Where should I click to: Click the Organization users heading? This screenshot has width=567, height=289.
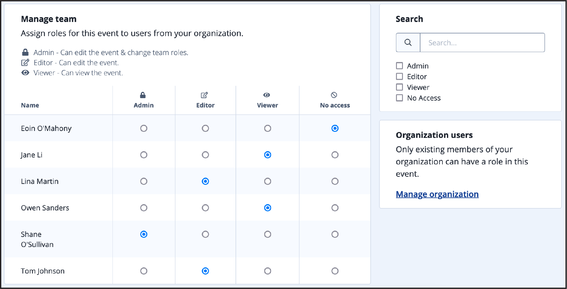[x=434, y=135]
